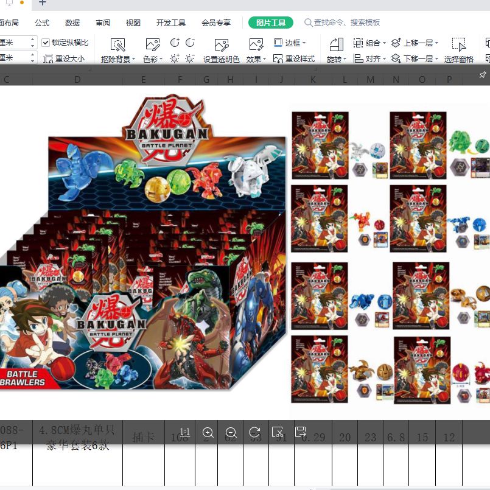Viewport: 490px width, 490px height.
Task: Click the zoom out magnifier icon
Action: click(231, 433)
